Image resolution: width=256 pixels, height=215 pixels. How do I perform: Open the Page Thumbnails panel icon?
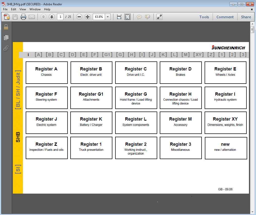pyautogui.click(x=6, y=38)
